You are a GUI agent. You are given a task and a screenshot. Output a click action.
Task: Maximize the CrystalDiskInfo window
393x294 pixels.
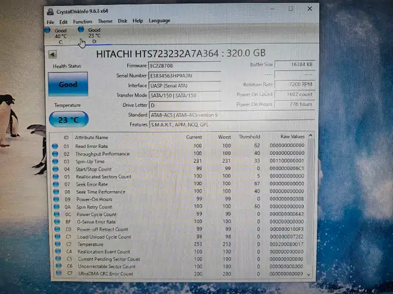tap(290, 9)
